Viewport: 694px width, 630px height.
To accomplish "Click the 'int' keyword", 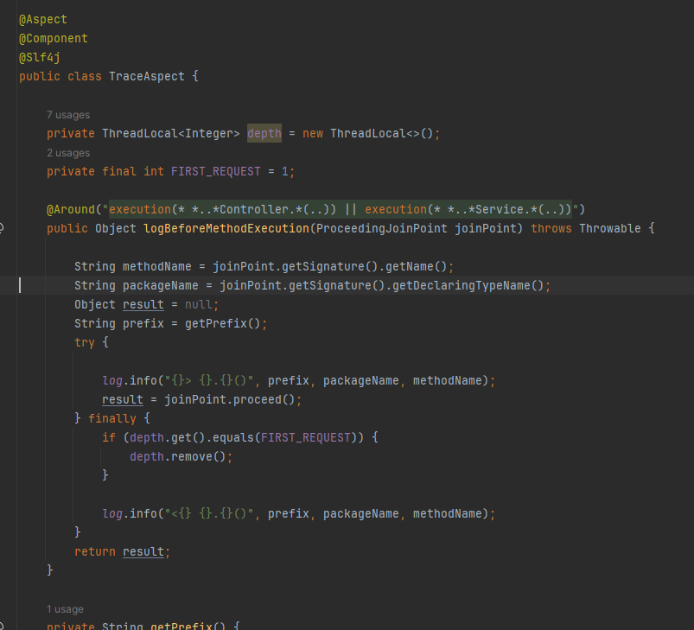I will [154, 172].
